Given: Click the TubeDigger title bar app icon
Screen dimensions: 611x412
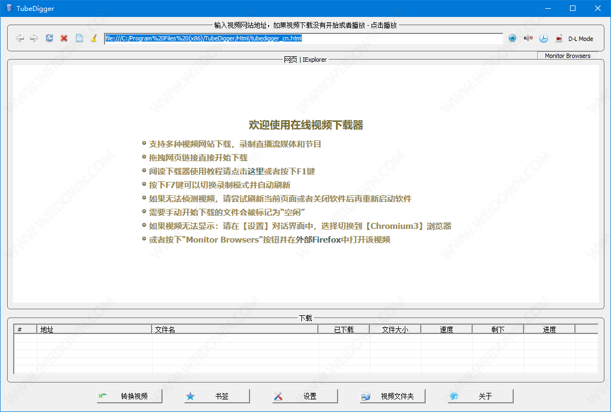Looking at the screenshot, I should (9, 8).
